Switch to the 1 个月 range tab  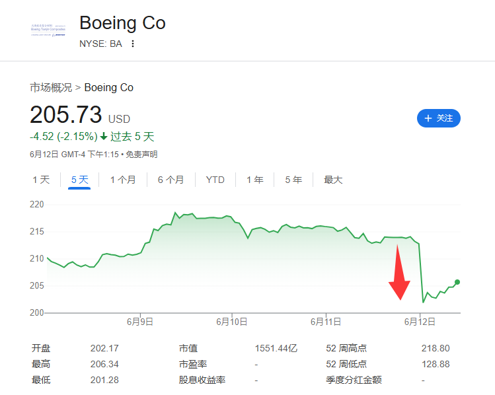(123, 180)
